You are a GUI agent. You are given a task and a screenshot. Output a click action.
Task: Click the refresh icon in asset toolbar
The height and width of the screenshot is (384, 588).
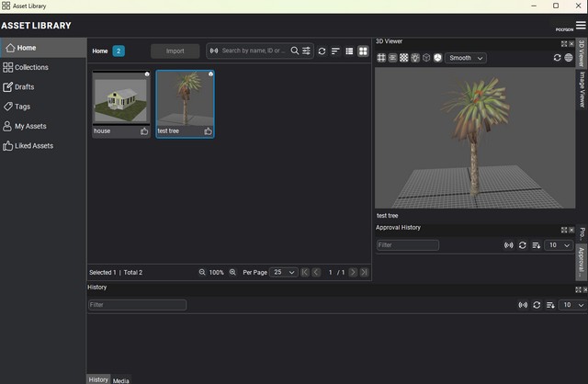pyautogui.click(x=322, y=51)
